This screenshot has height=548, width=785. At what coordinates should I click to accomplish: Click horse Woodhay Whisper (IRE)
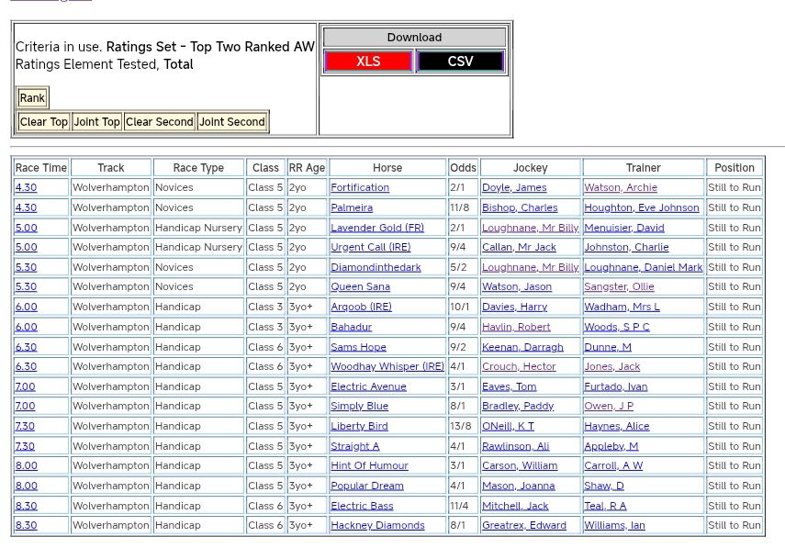(x=387, y=366)
